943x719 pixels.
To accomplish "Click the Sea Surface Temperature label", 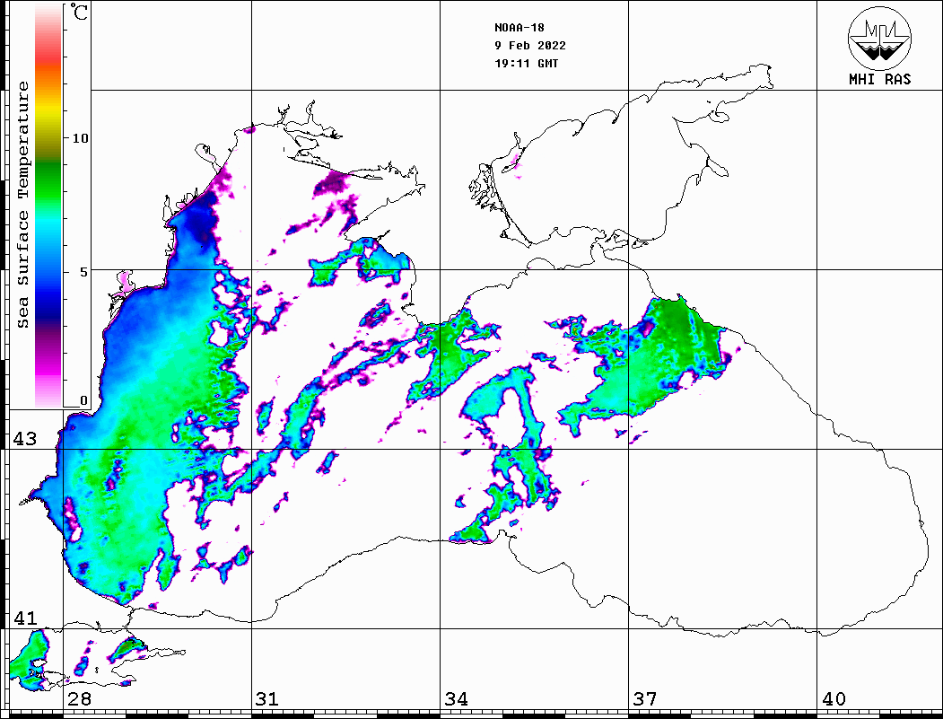I will pos(23,205).
